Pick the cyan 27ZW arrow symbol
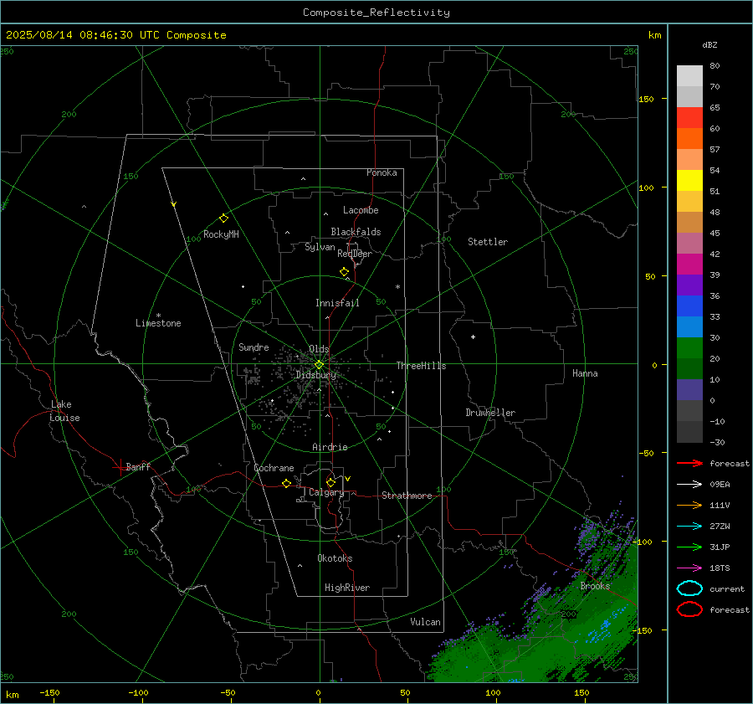753x704 pixels. click(689, 526)
